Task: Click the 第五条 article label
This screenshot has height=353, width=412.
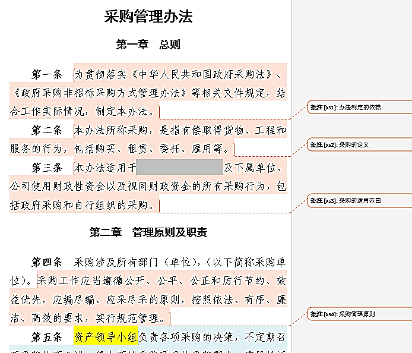Action: coord(47,337)
